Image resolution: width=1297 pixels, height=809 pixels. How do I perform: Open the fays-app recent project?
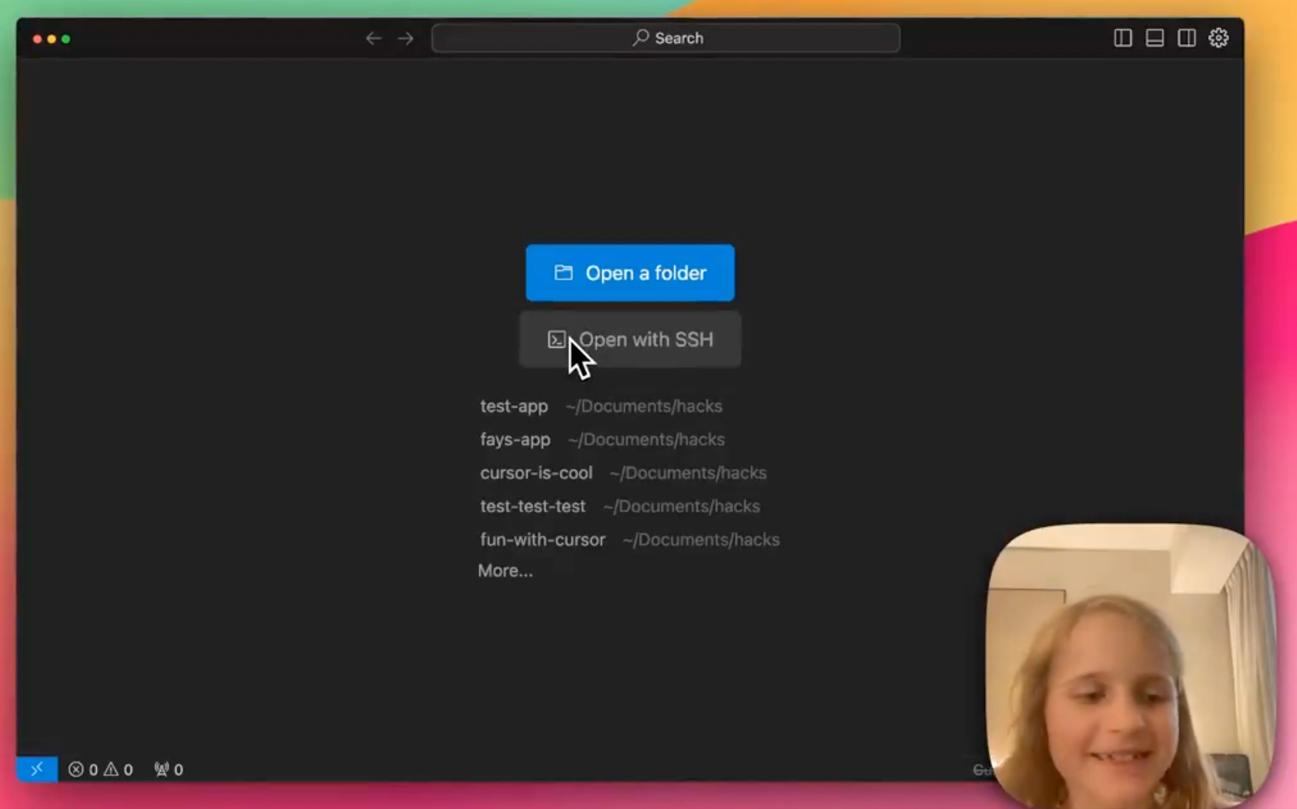coord(515,439)
